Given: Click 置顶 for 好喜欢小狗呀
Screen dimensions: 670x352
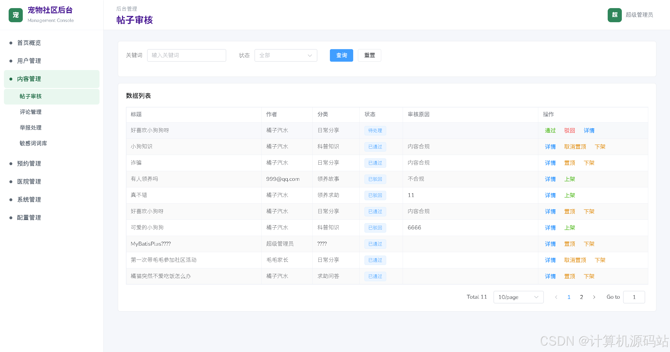Looking at the screenshot, I should tap(569, 212).
